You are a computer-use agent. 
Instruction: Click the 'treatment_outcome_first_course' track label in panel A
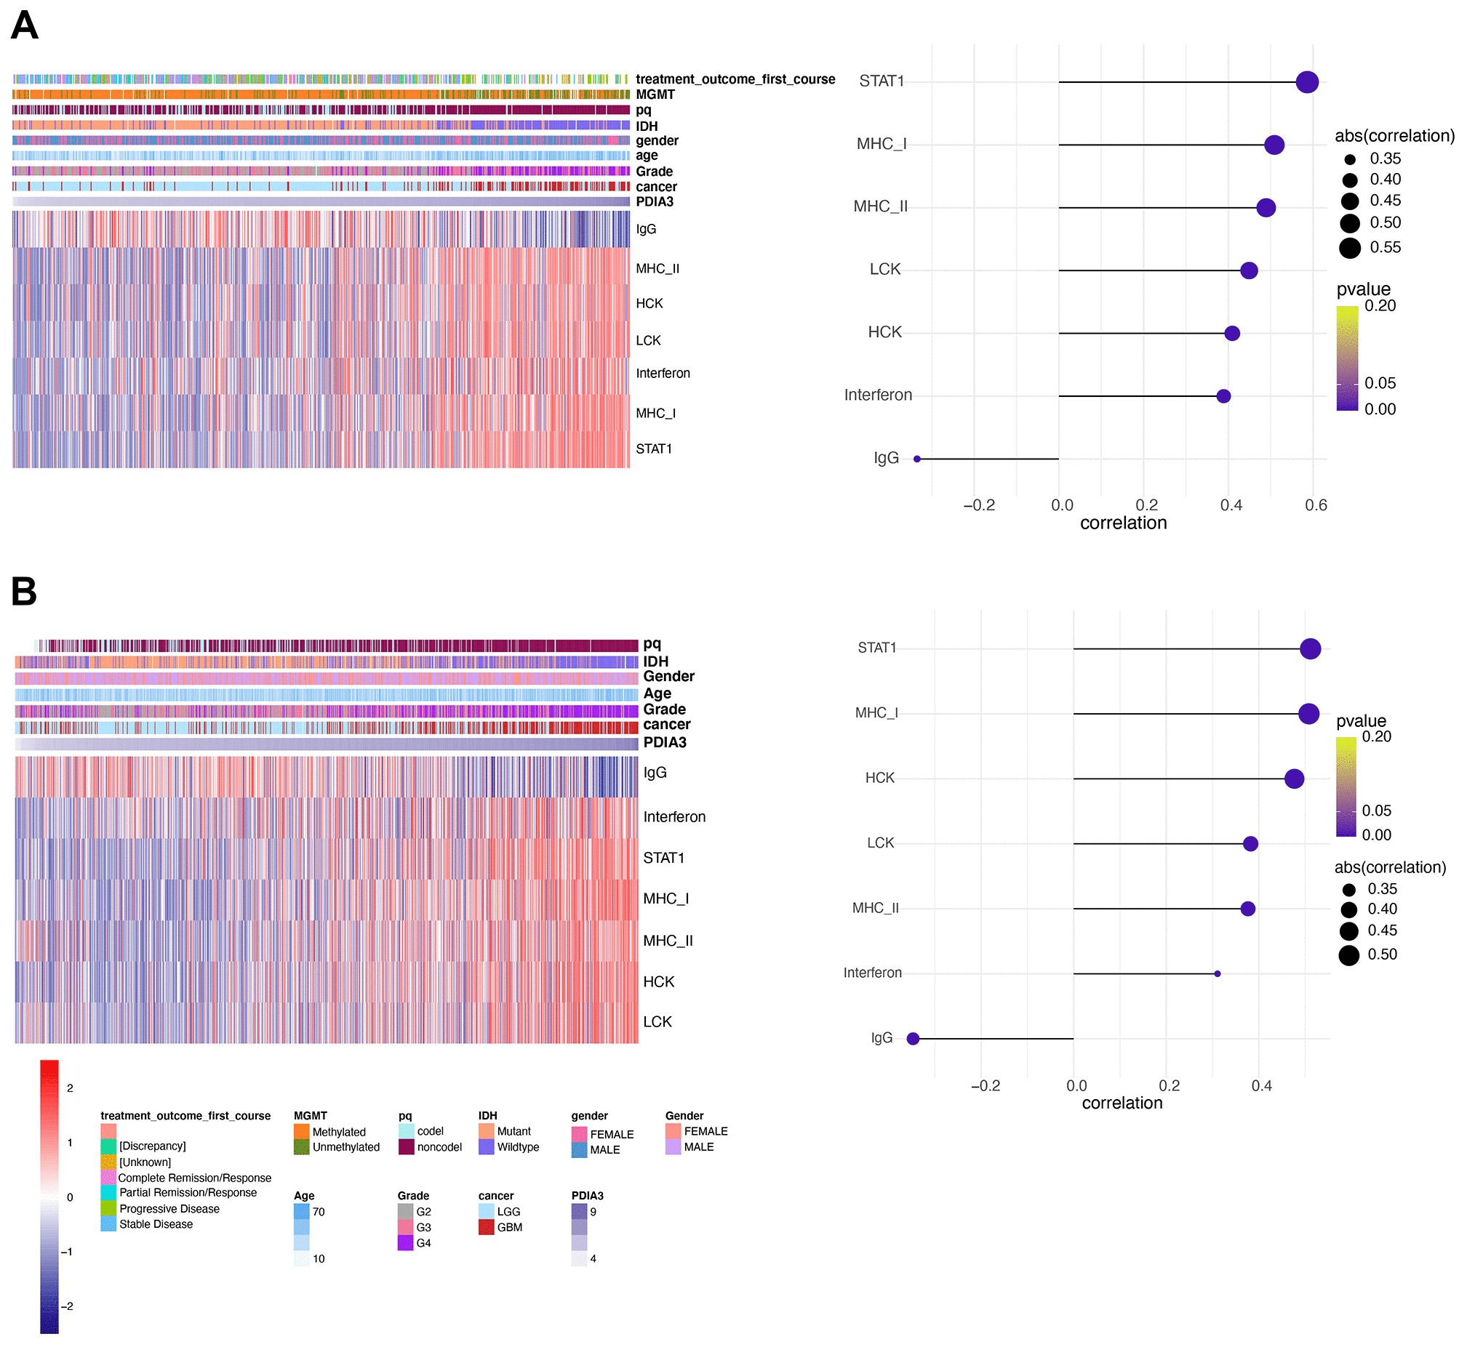[x=736, y=79]
